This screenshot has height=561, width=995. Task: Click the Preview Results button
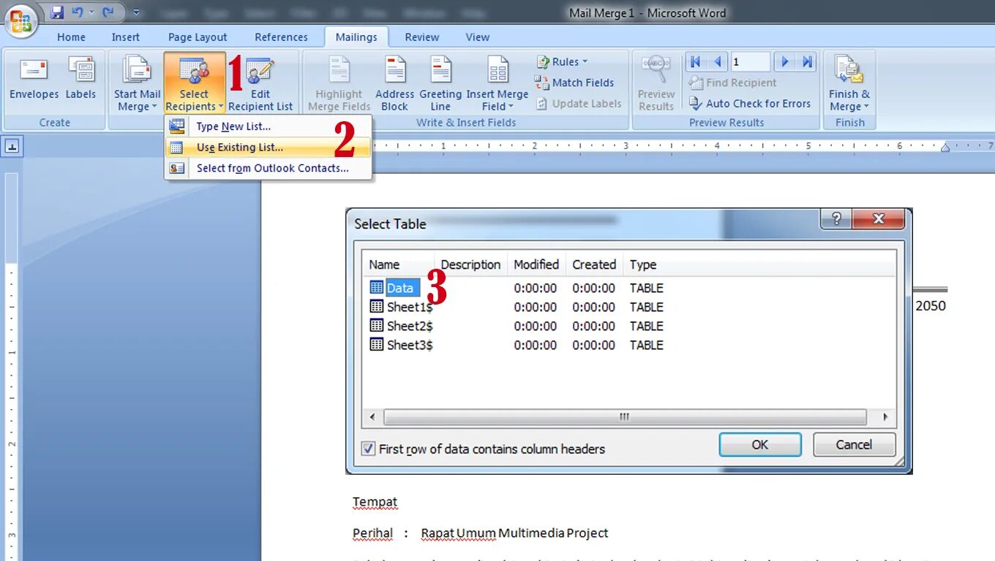(656, 83)
